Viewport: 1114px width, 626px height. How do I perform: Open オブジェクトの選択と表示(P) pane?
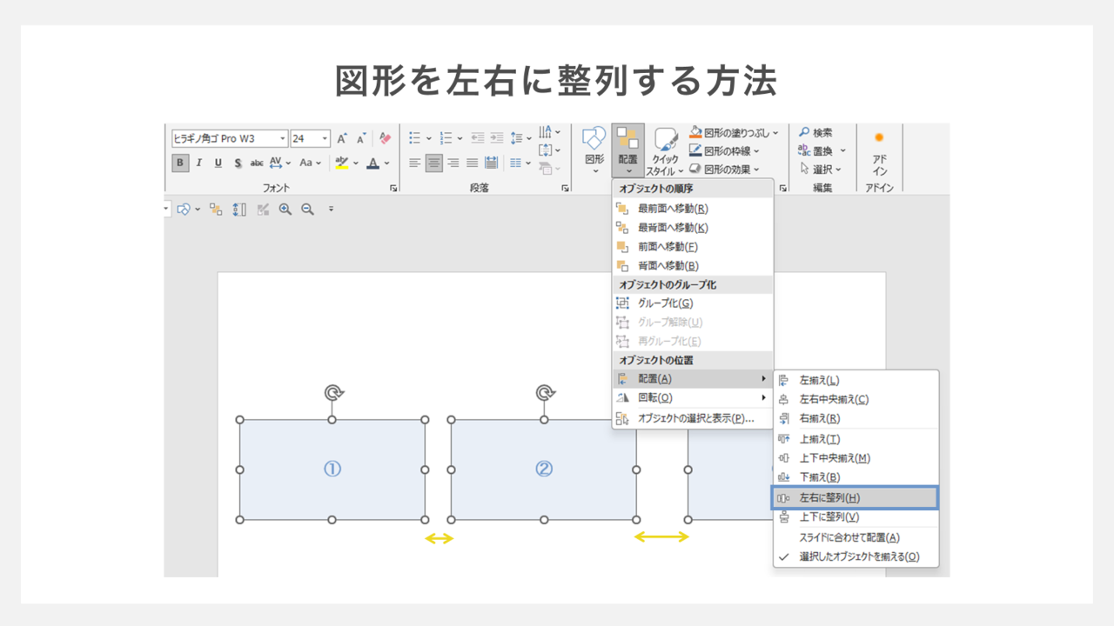(x=693, y=418)
